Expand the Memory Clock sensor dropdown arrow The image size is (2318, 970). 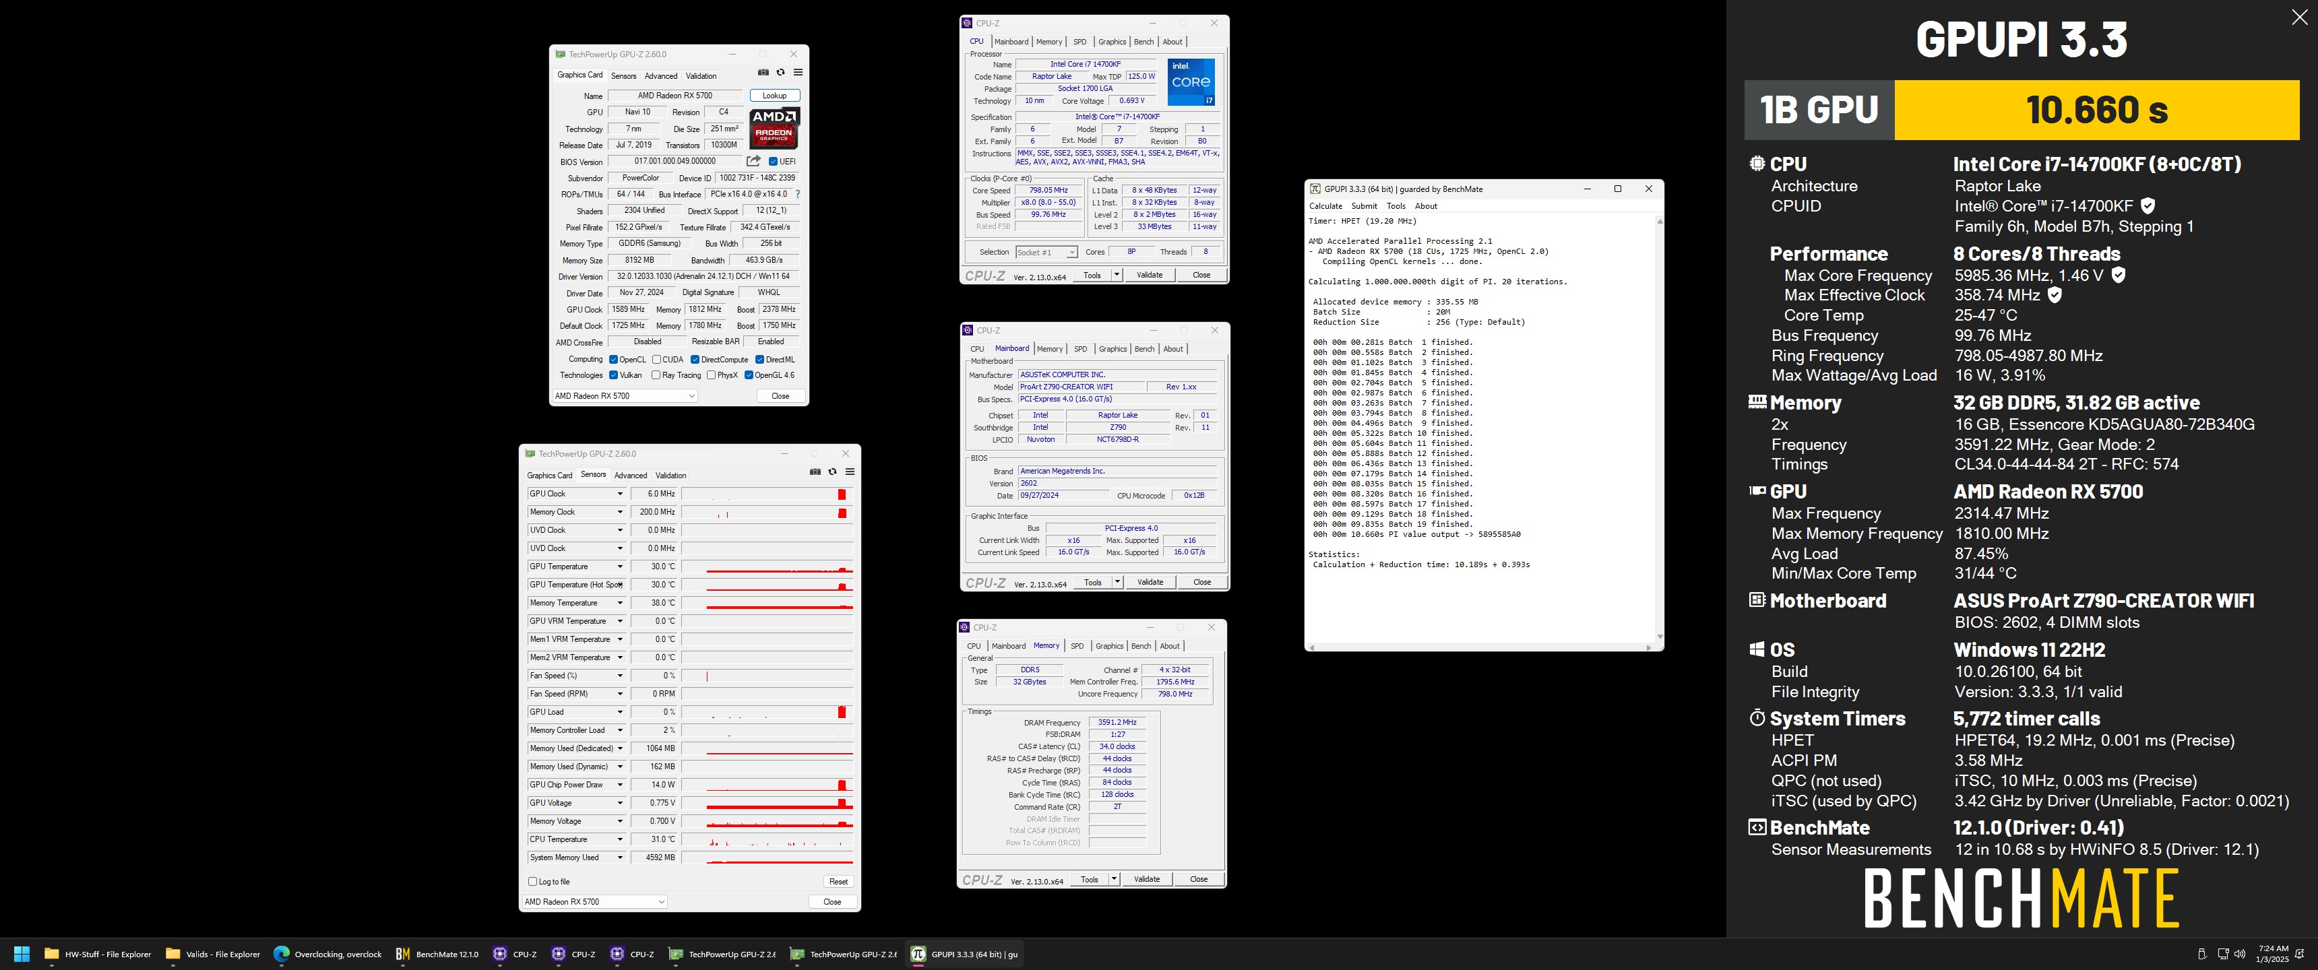[619, 512]
